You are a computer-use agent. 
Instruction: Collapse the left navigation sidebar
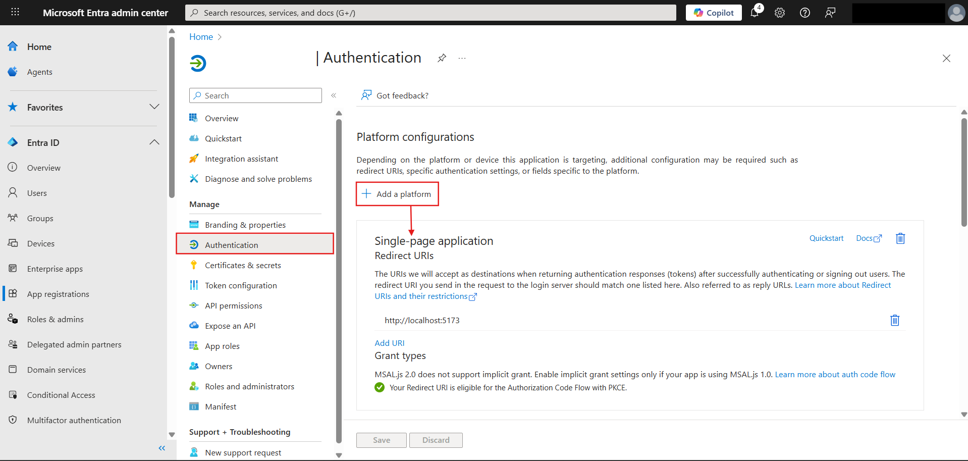pyautogui.click(x=162, y=448)
